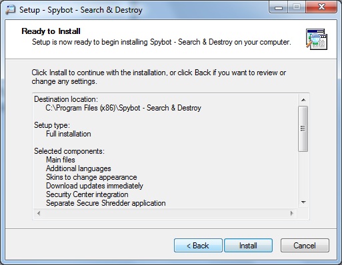
Task: Click 'Security Center integration' entry
Action: pyautogui.click(x=87, y=194)
